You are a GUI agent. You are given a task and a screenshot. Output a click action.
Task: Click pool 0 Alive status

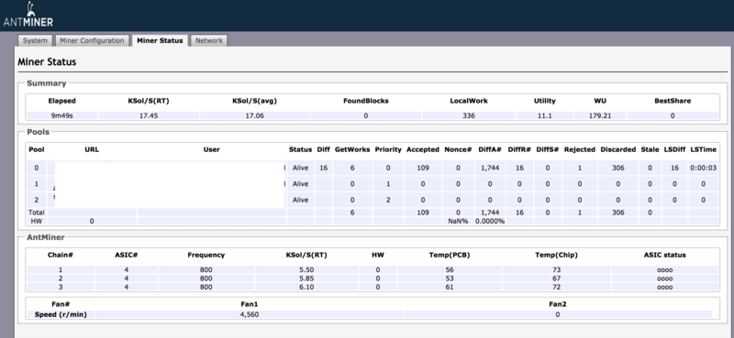pos(300,168)
